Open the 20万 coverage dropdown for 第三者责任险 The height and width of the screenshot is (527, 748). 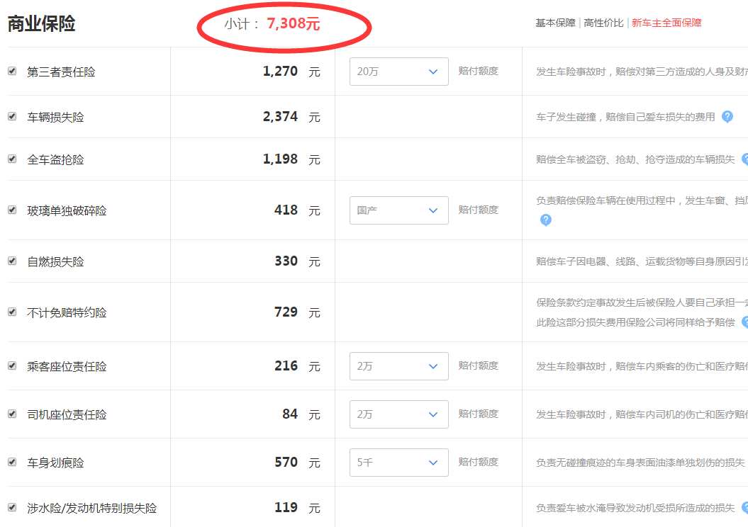click(x=398, y=72)
